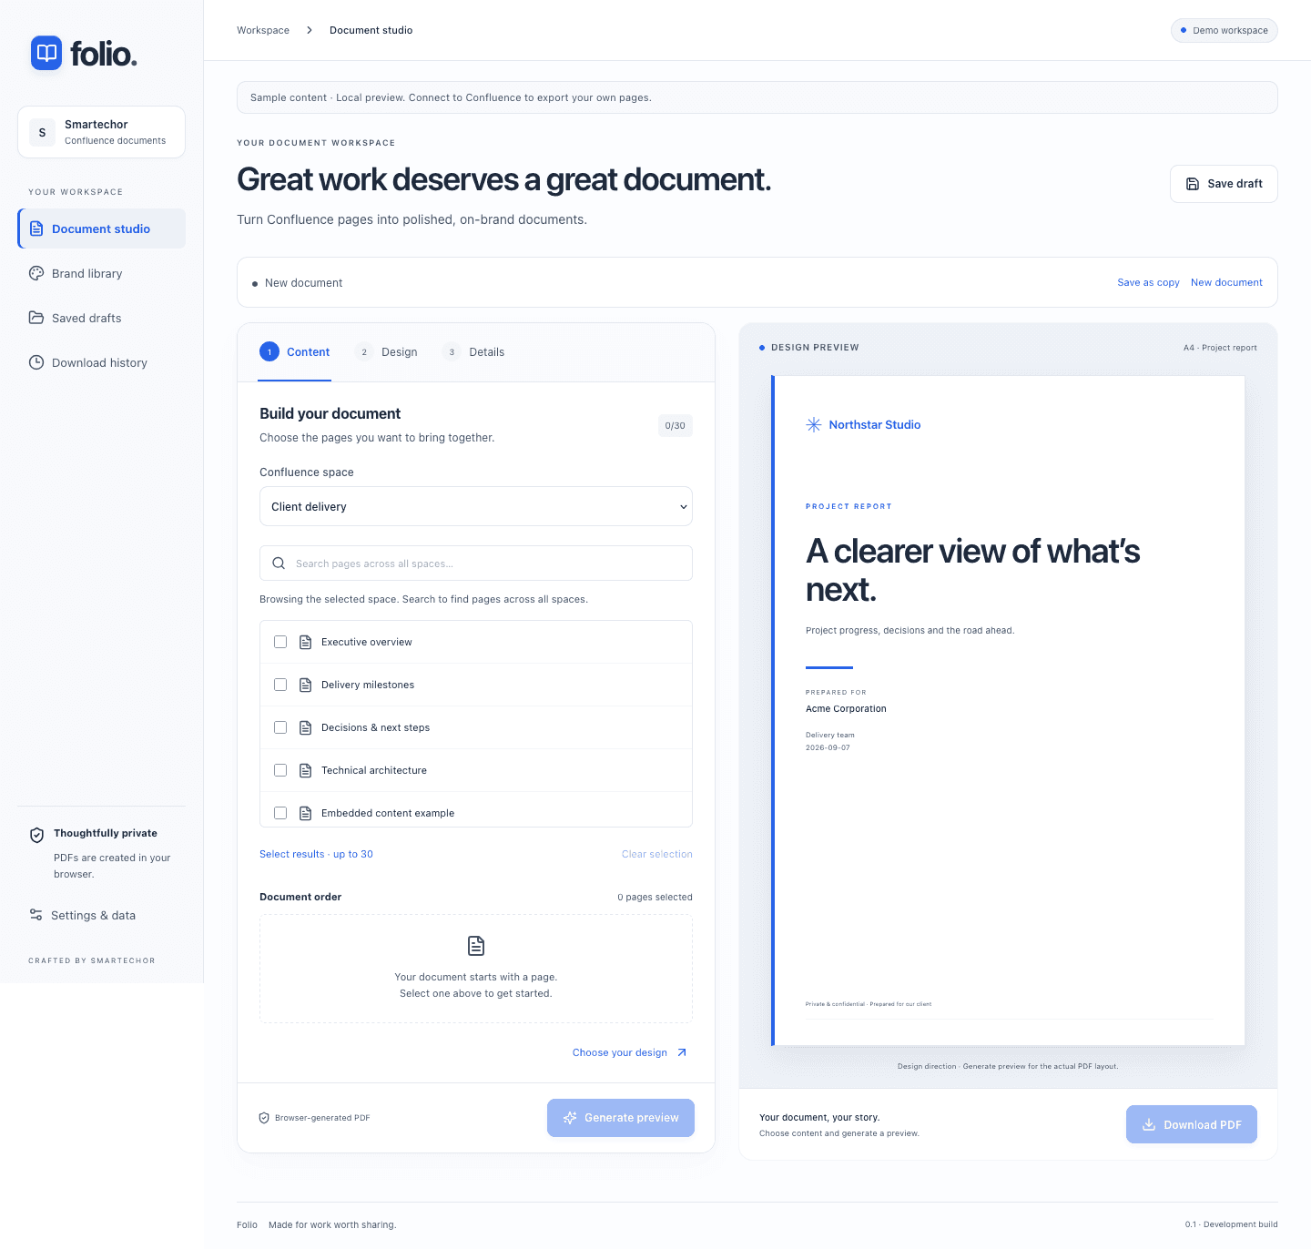Select the Technical architecture checkbox

point(280,770)
